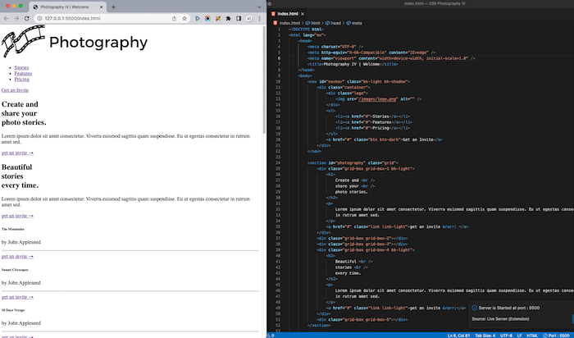574x338 pixels.
Task: Click 'Source: Live Server (Extension)' text
Action: (x=500, y=319)
